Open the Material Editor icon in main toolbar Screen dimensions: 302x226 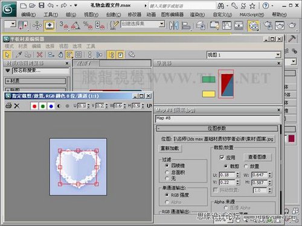coord(253,26)
